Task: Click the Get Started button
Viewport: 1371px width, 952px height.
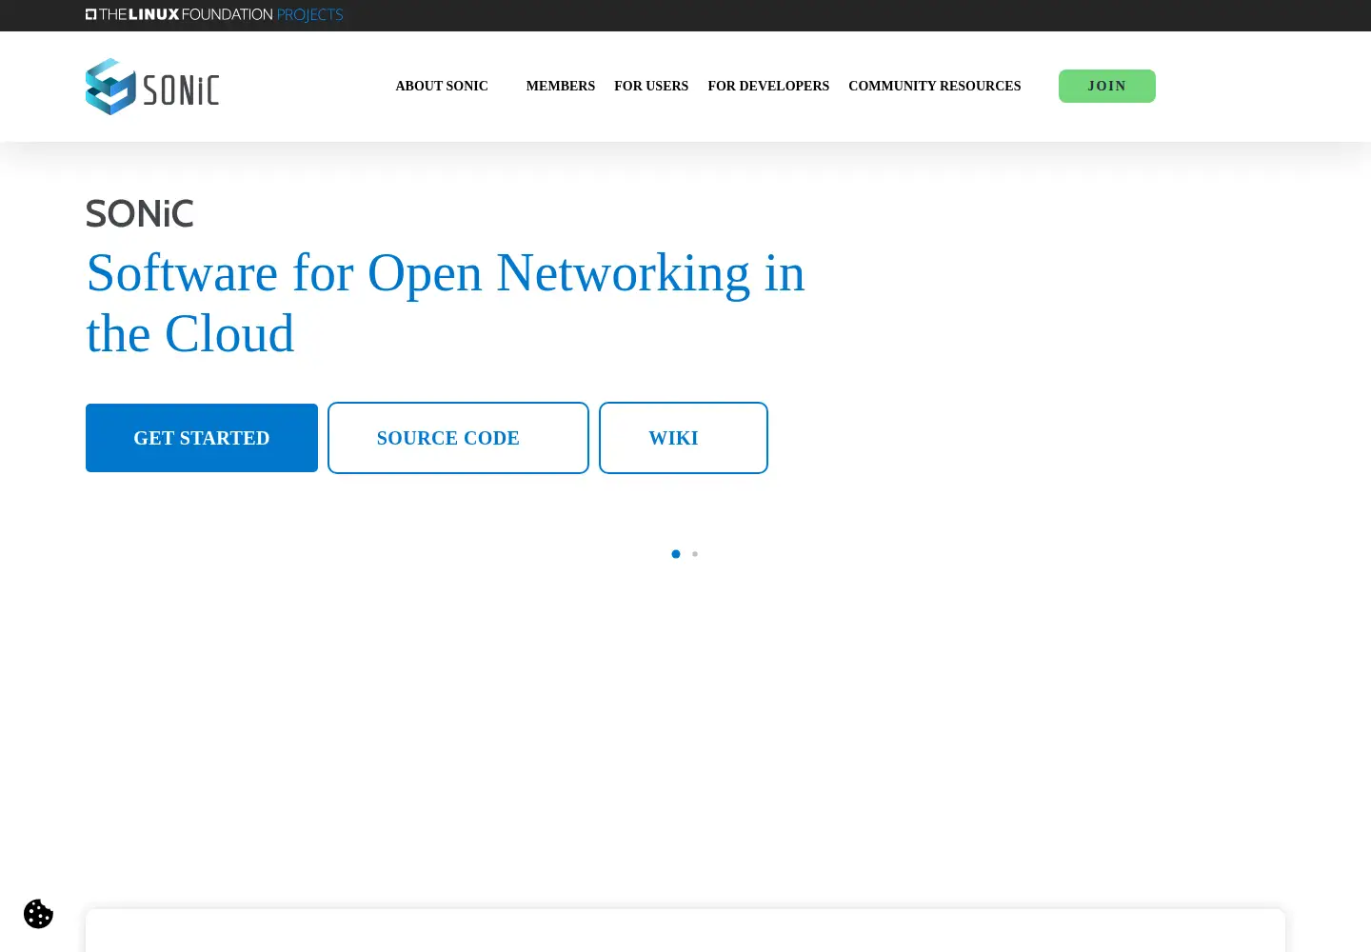Action: point(202,438)
